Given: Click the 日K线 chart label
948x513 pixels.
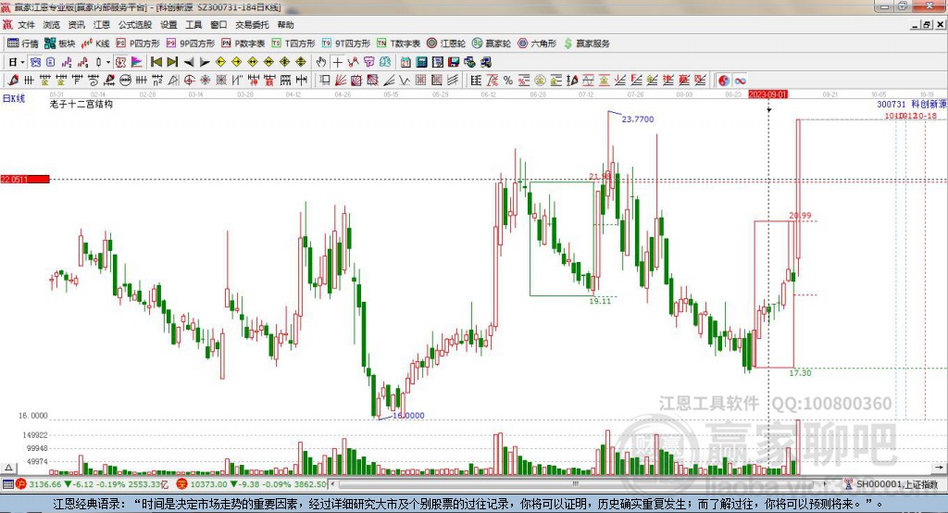Looking at the screenshot, I should (x=14, y=98).
